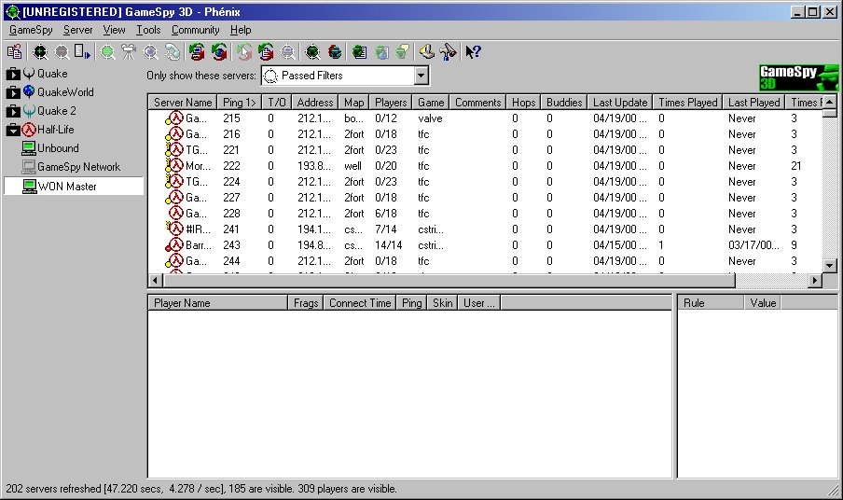The image size is (843, 500).
Task: Click the spy with document list icon
Action: 360,52
